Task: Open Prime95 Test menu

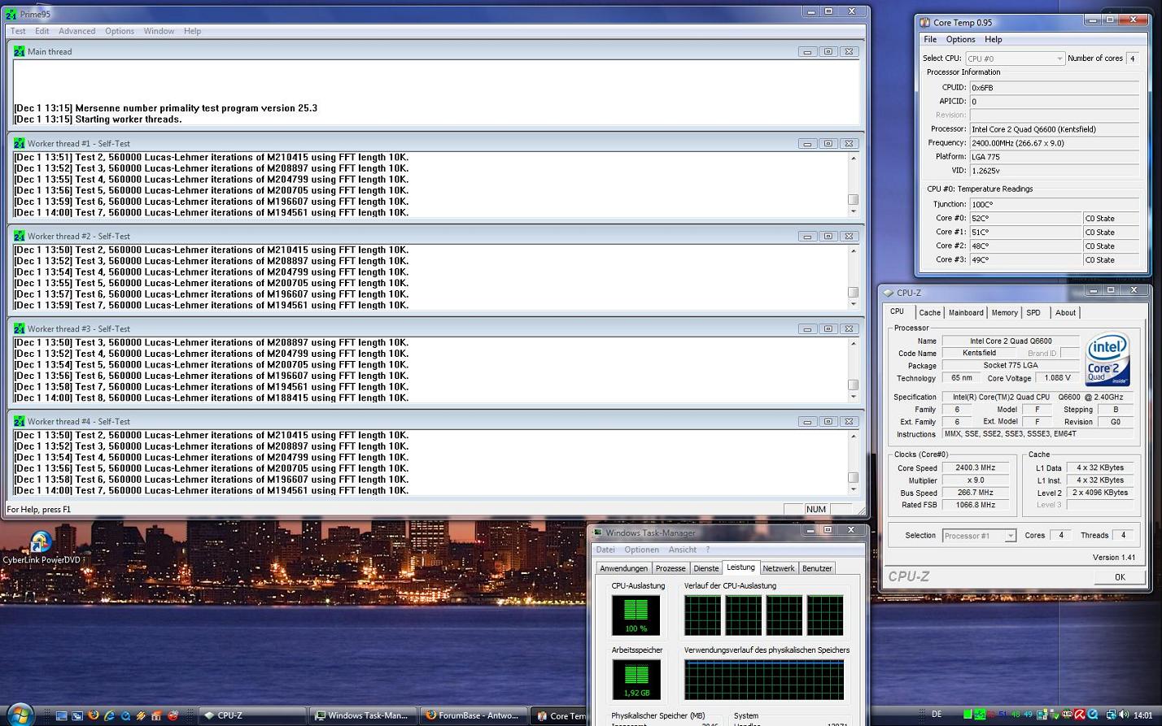Action: tap(17, 31)
